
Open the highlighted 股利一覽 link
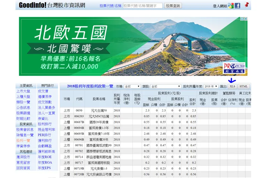23,140
